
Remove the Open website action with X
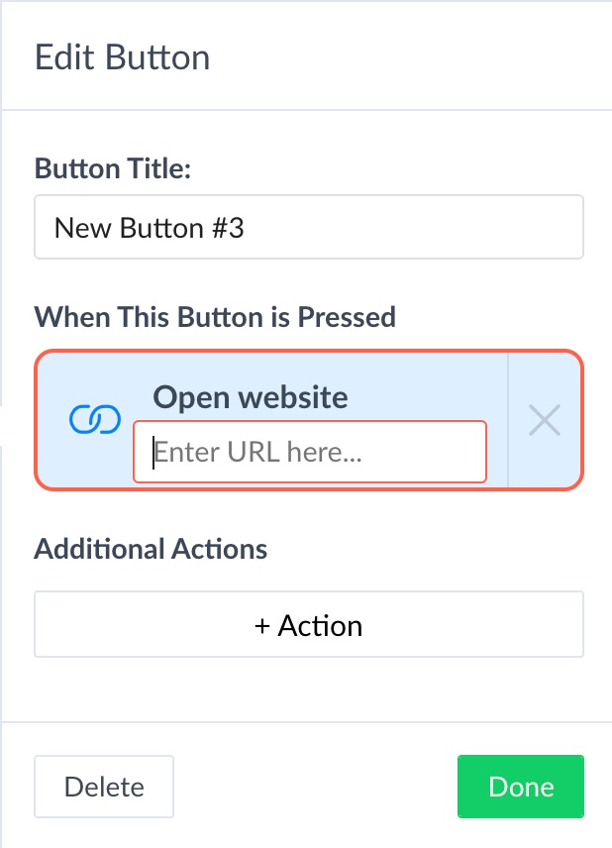[x=545, y=420]
